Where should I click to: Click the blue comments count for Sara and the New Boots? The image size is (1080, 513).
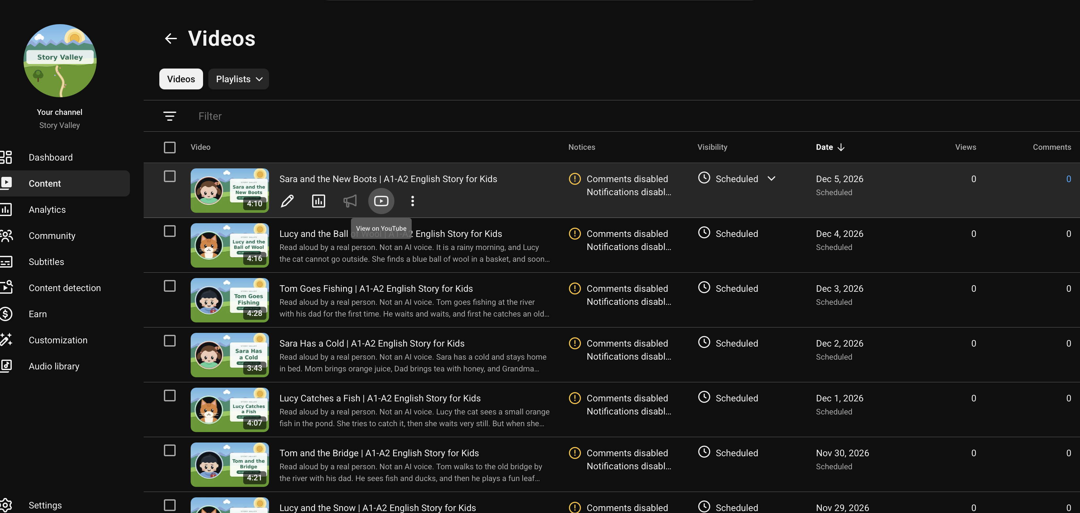[x=1068, y=179]
